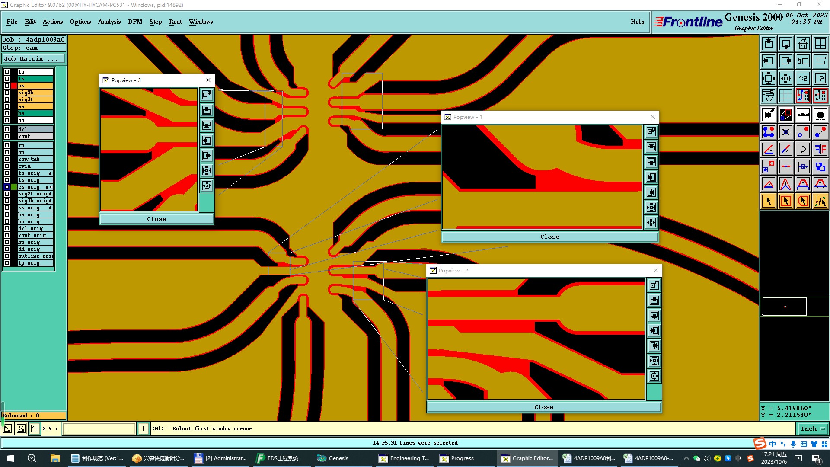Screen dimensions: 830x467
Task: Click the grid display icon
Action: [785, 96]
